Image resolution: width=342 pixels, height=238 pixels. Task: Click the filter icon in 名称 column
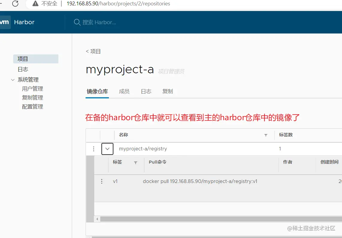(x=266, y=135)
